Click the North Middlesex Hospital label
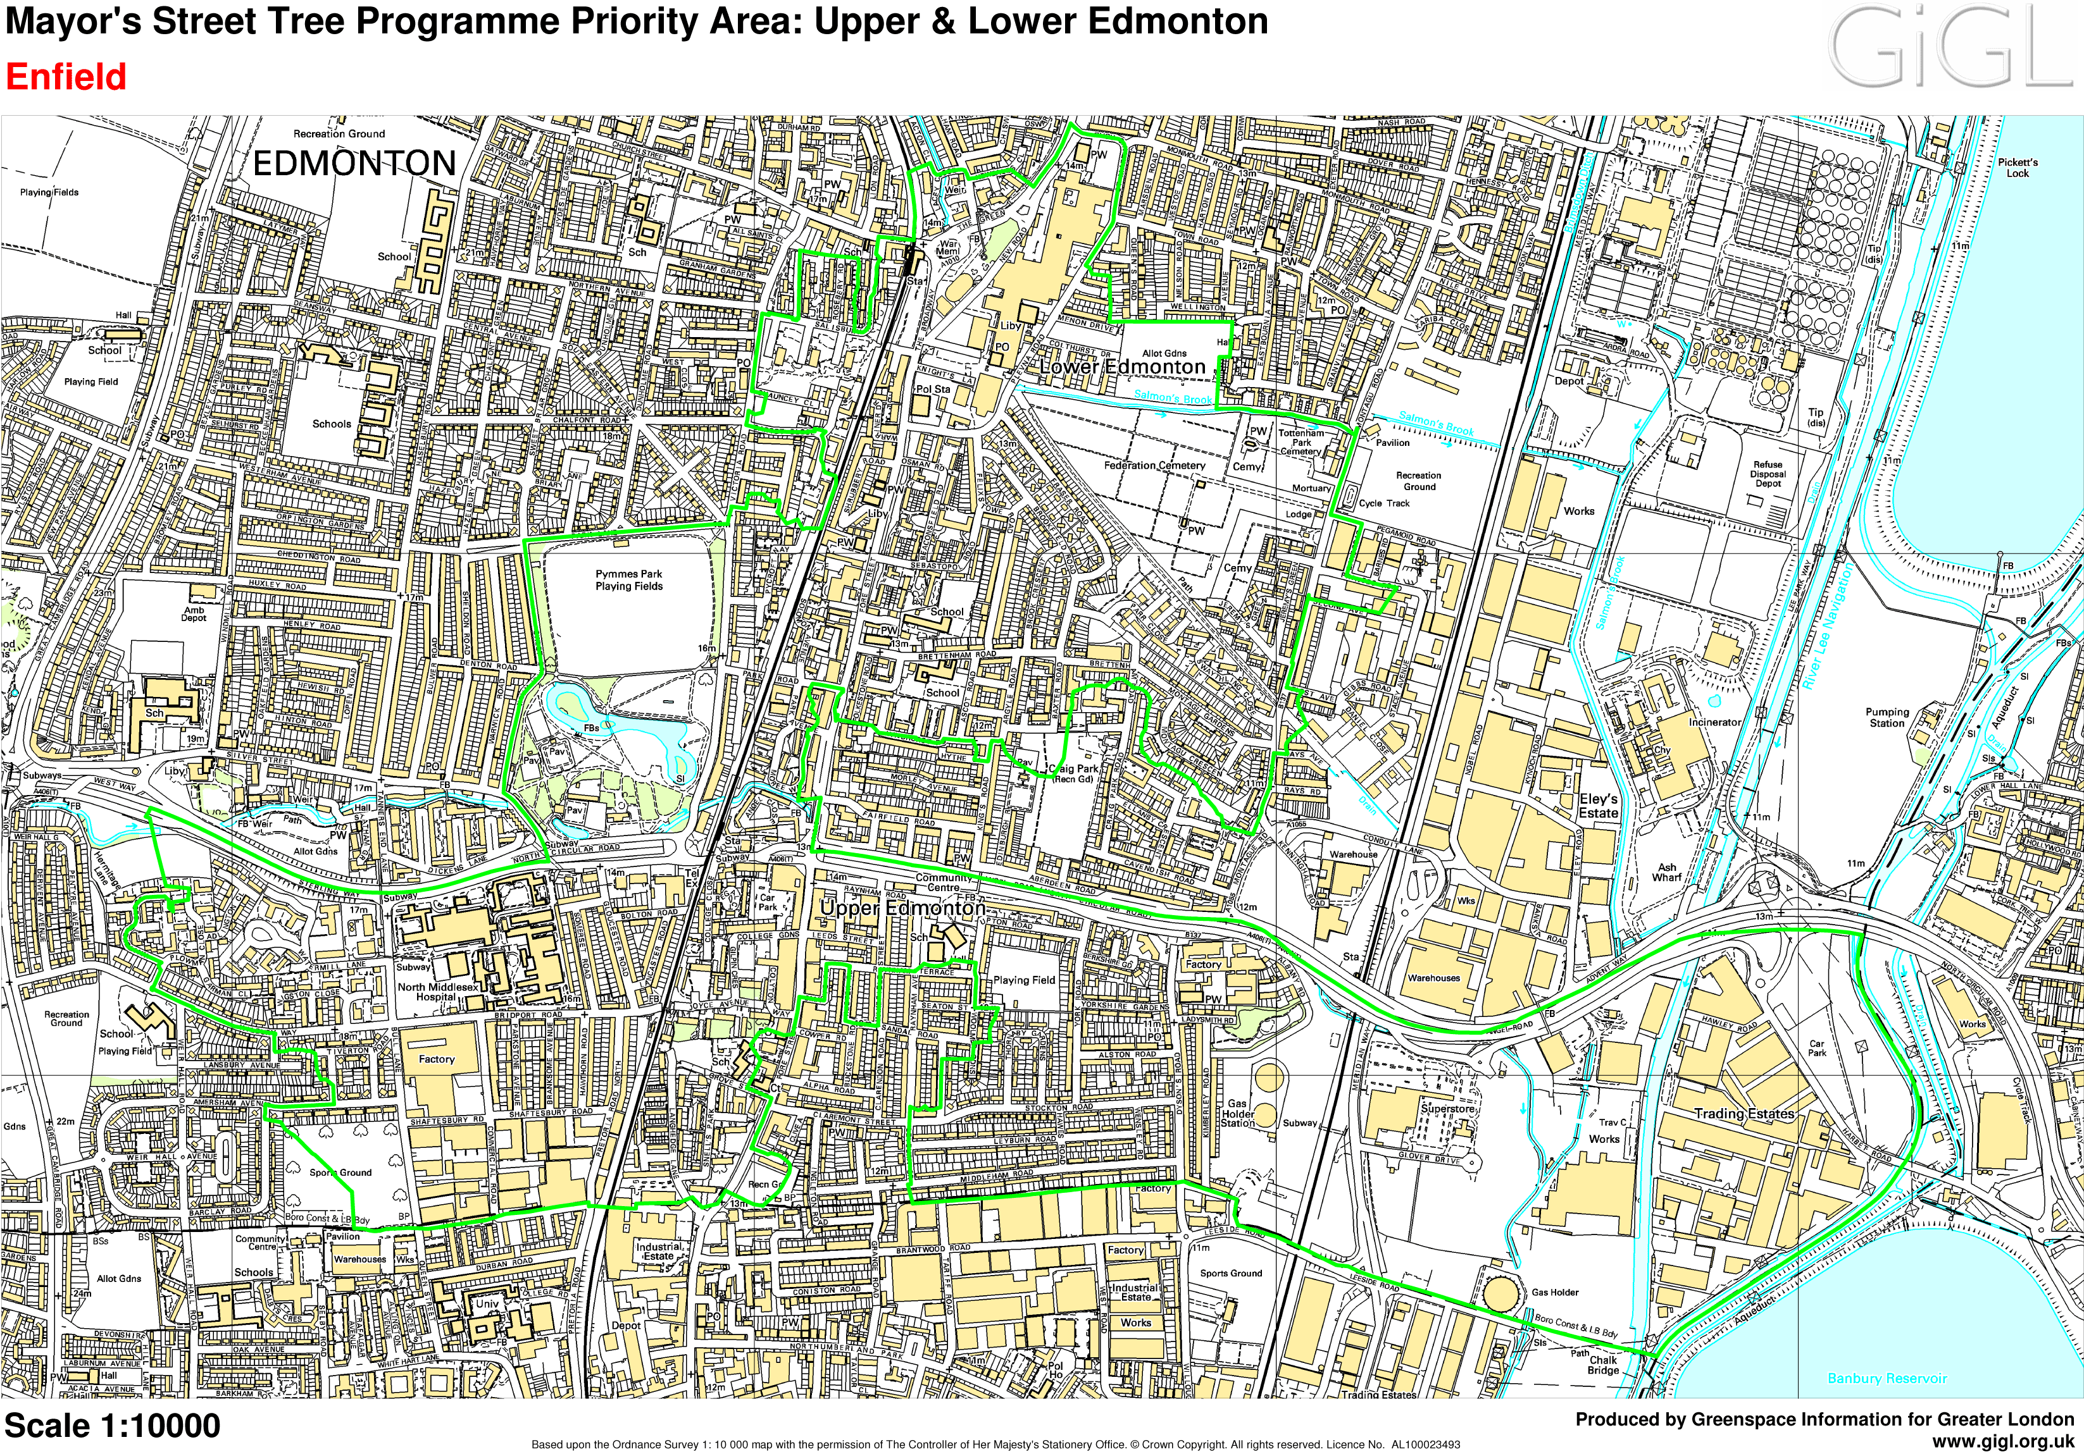2084x1454 pixels. click(437, 992)
